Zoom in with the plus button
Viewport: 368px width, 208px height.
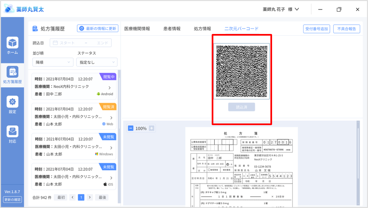coord(152,128)
